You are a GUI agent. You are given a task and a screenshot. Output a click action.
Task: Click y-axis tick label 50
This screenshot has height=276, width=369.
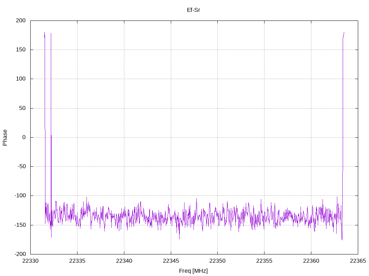pyautogui.click(x=22, y=108)
